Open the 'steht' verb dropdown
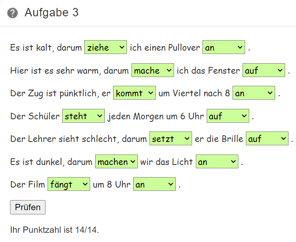 pyautogui.click(x=83, y=116)
